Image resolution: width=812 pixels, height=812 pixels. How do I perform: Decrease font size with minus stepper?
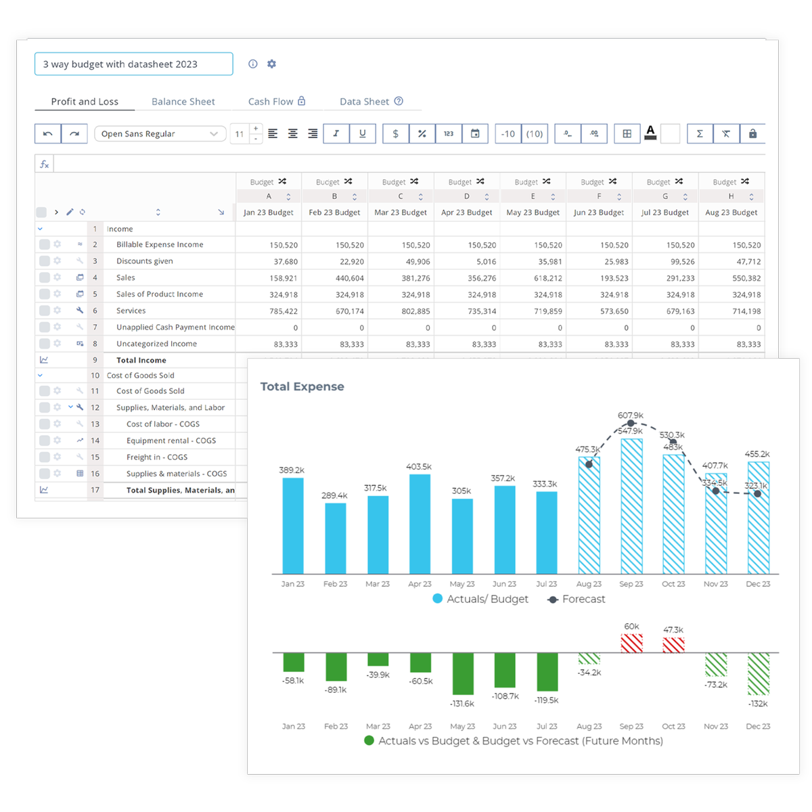click(256, 139)
